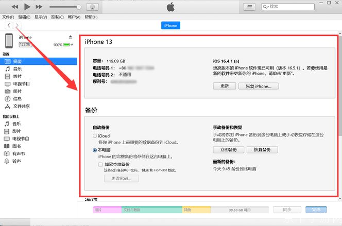Start playback with the play button
This screenshot has width=342, height=226.
coord(27,7)
